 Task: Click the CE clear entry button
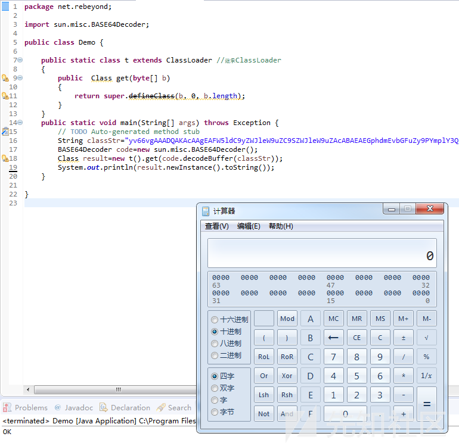(357, 338)
